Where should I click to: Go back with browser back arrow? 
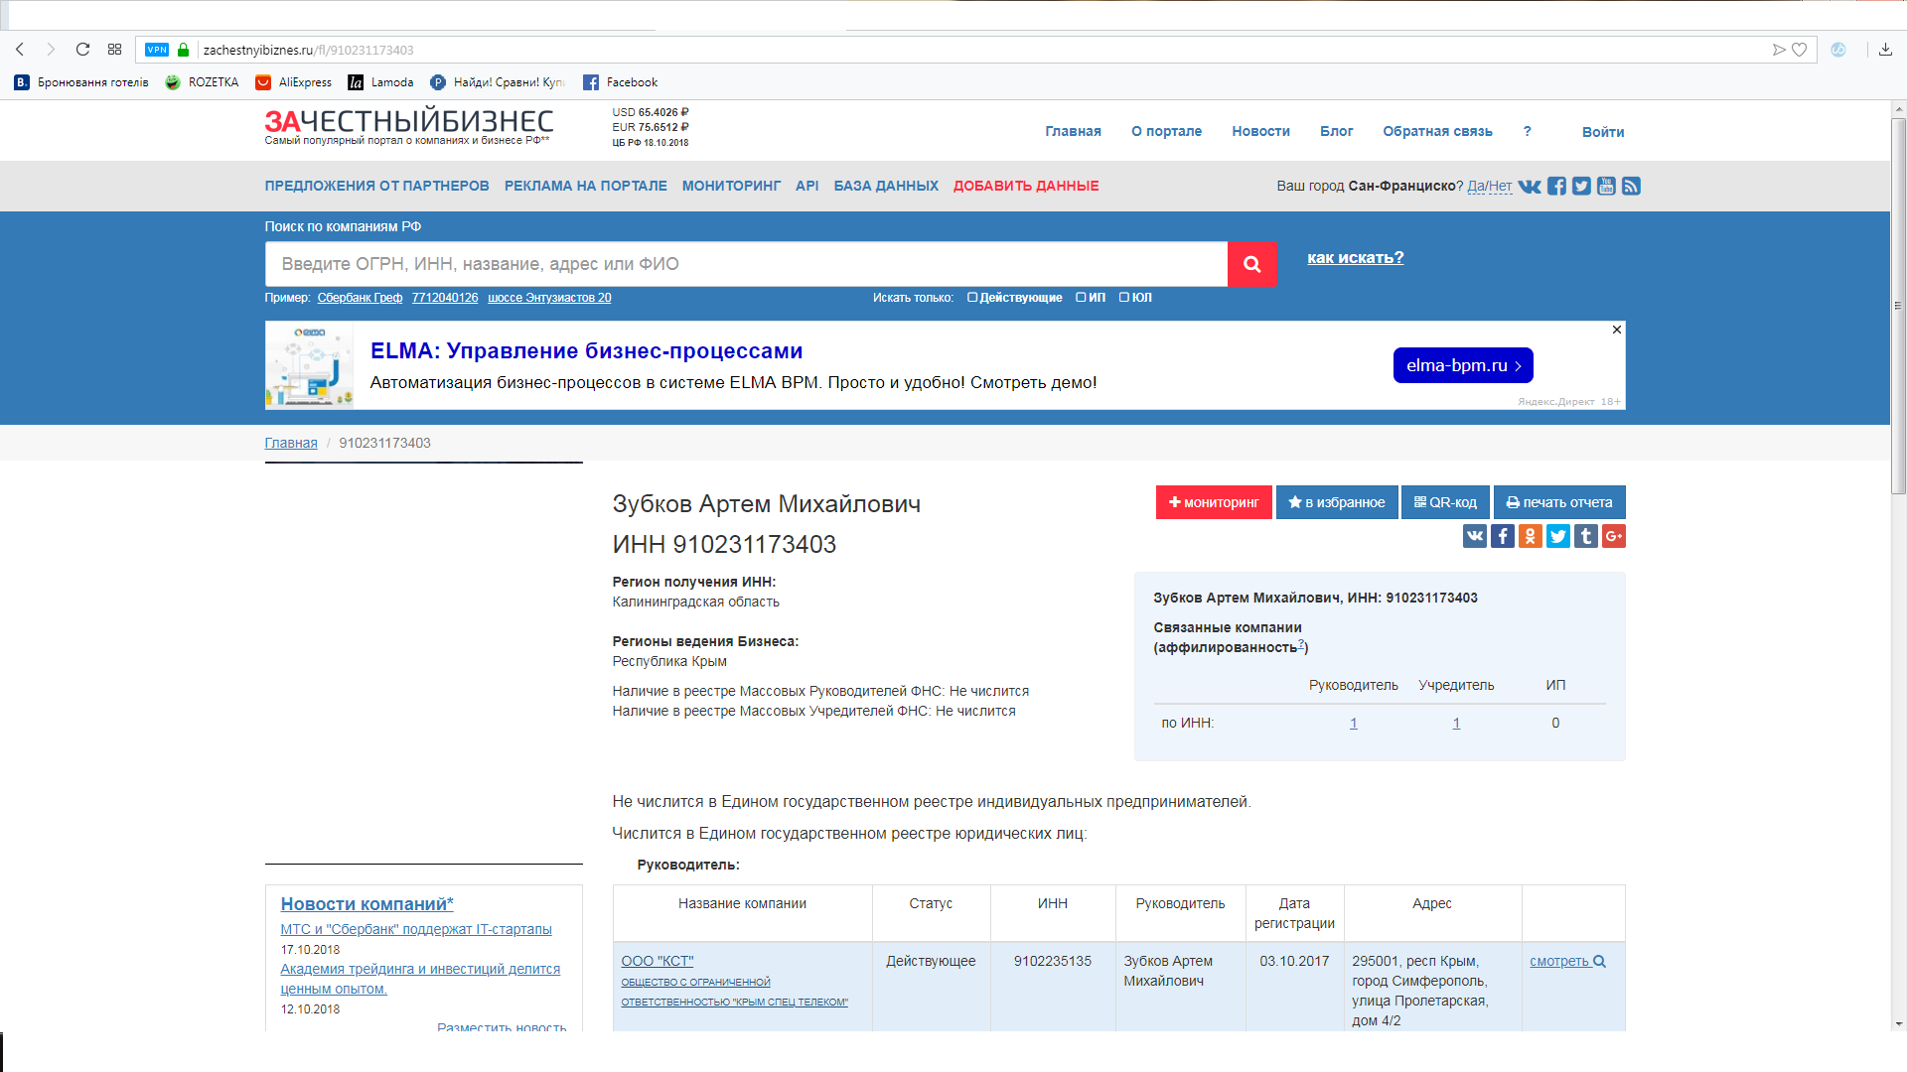pyautogui.click(x=20, y=50)
